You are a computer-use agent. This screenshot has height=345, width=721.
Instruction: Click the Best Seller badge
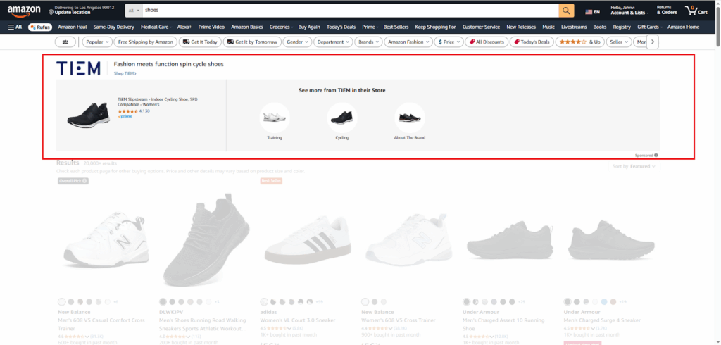[271, 181]
